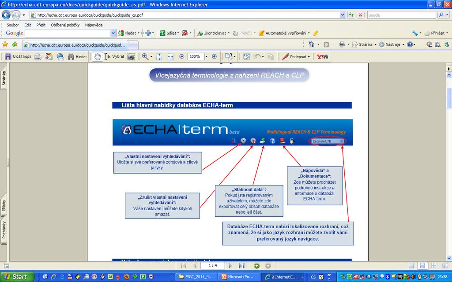
Task: Expand the Google toolbar search box dropdown
Action: [x=113, y=33]
